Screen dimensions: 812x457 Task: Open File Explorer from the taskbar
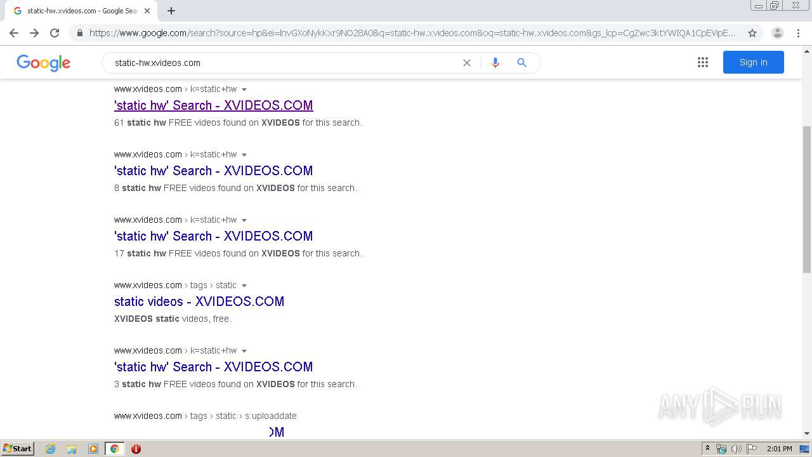[x=72, y=449]
